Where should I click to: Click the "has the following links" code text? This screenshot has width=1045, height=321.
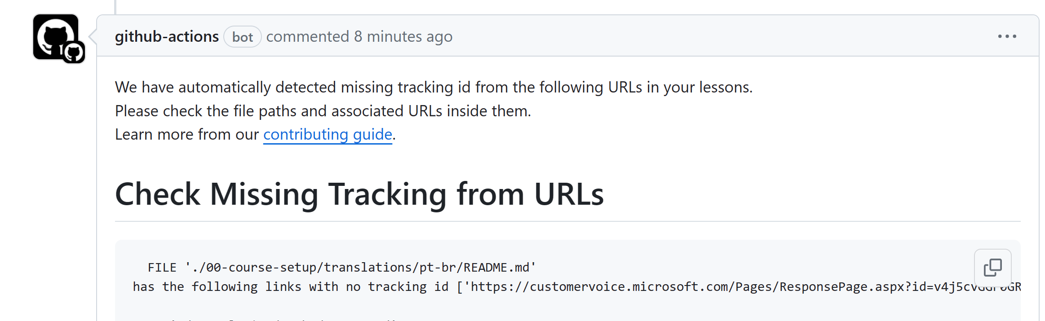(225, 287)
